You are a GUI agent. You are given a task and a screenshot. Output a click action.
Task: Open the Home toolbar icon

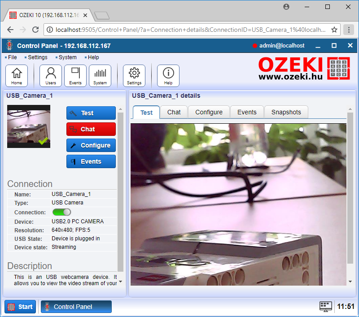click(x=17, y=76)
